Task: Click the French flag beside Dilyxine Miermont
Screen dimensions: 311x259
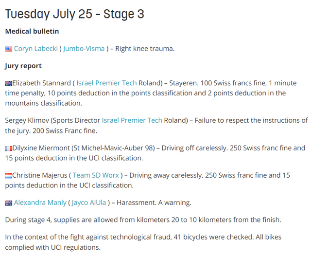Action: pyautogui.click(x=8, y=148)
